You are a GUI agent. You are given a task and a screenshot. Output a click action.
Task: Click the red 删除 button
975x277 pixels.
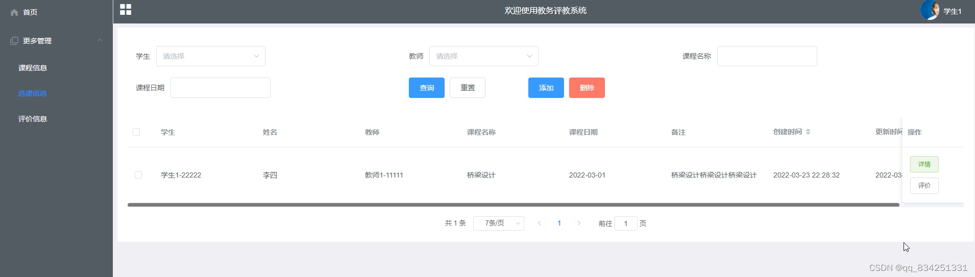coord(587,88)
